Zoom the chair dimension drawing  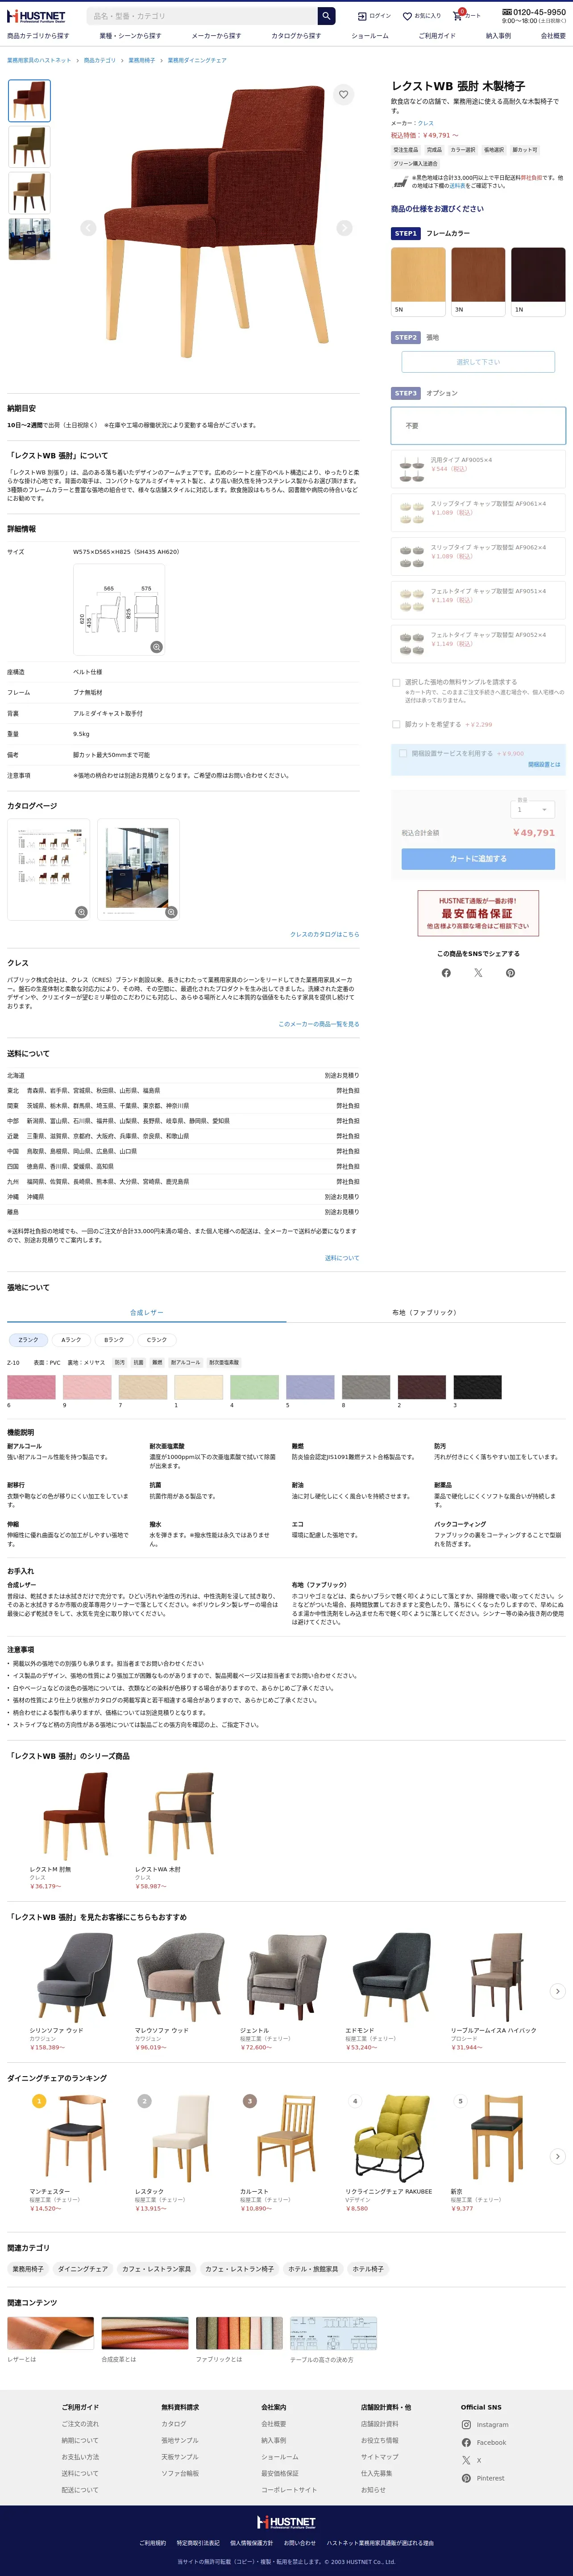pyautogui.click(x=156, y=647)
